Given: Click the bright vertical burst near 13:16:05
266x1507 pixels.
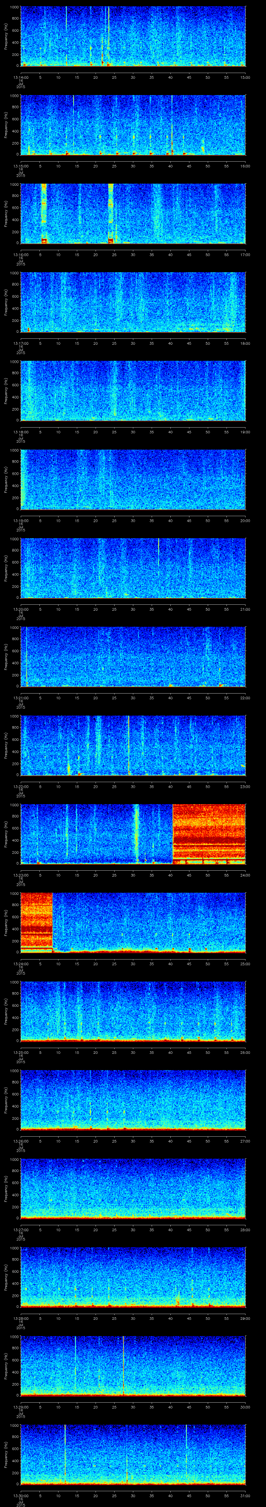Looking at the screenshot, I should (x=43, y=213).
